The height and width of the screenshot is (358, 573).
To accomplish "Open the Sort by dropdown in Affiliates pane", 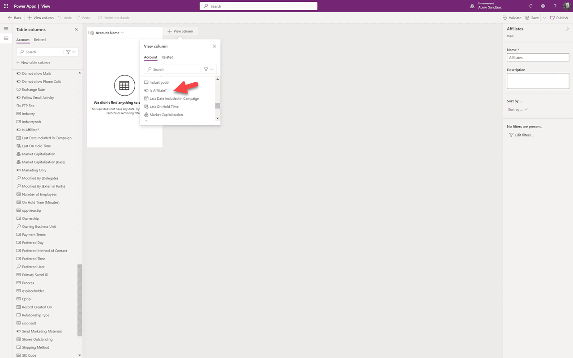I will click(518, 109).
